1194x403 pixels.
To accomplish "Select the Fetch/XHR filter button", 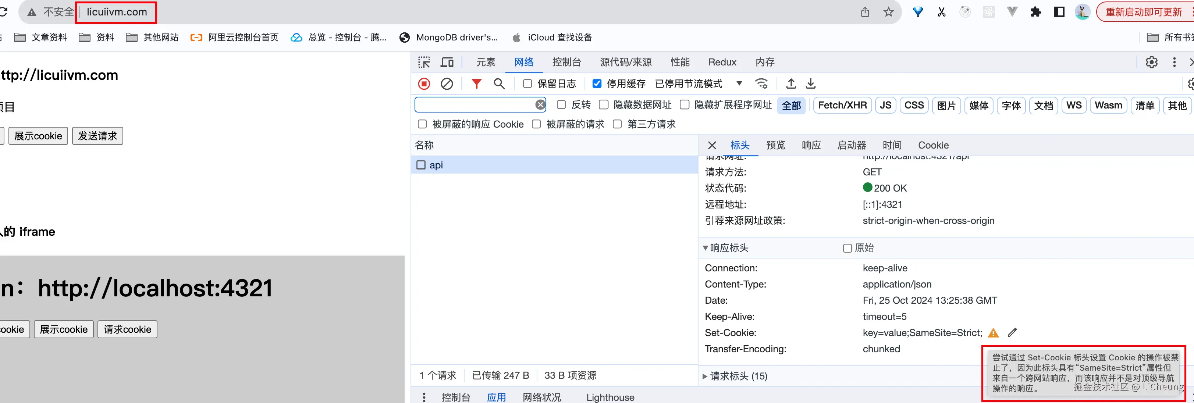I will (x=842, y=106).
